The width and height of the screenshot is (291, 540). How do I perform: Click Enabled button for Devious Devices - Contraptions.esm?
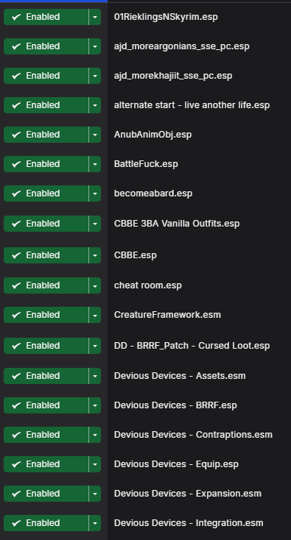click(46, 435)
